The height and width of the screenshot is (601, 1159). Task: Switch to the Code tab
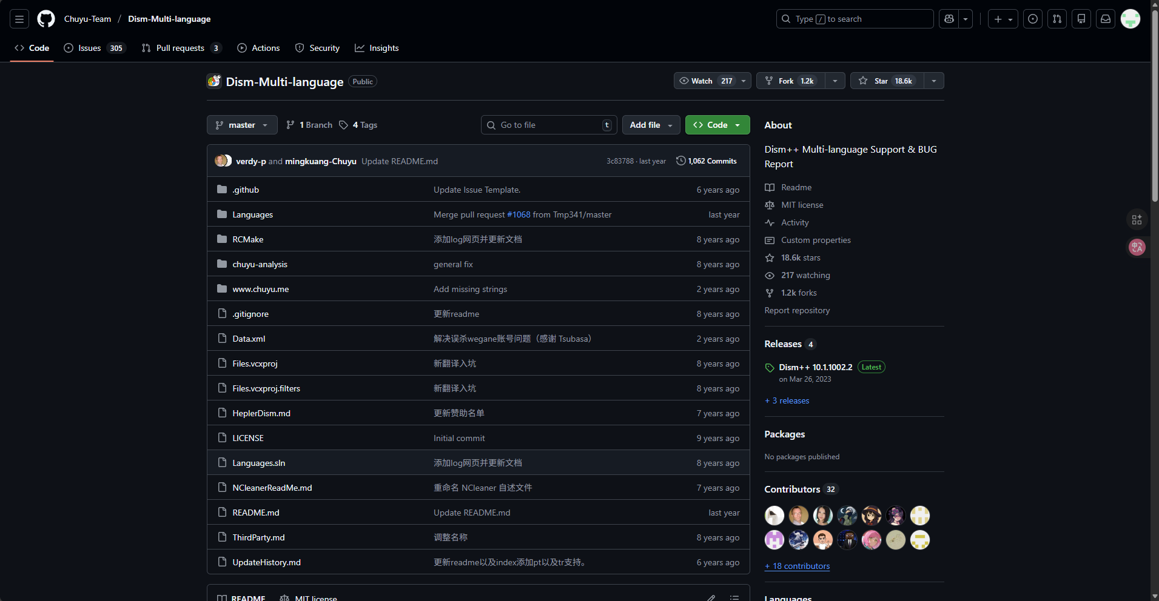click(32, 48)
